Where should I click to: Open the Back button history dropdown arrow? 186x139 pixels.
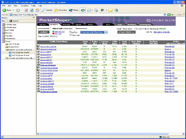13,10
